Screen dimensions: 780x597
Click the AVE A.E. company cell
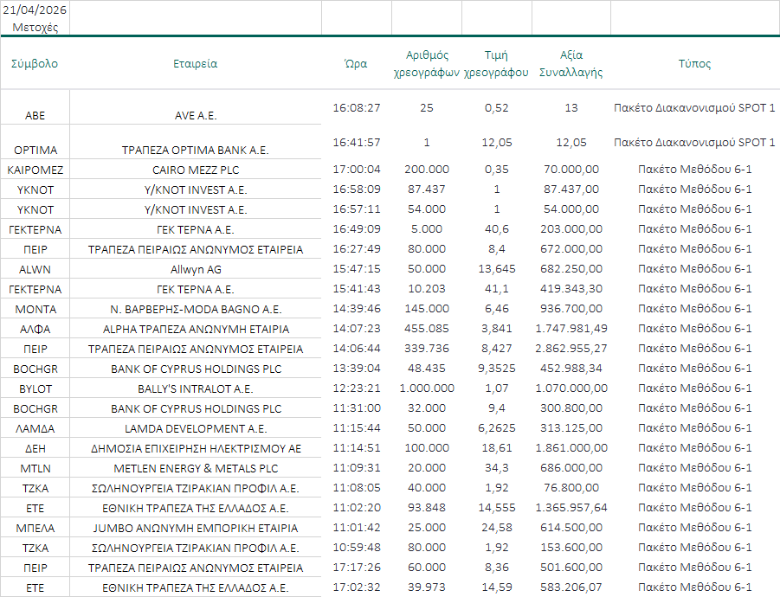[196, 115]
